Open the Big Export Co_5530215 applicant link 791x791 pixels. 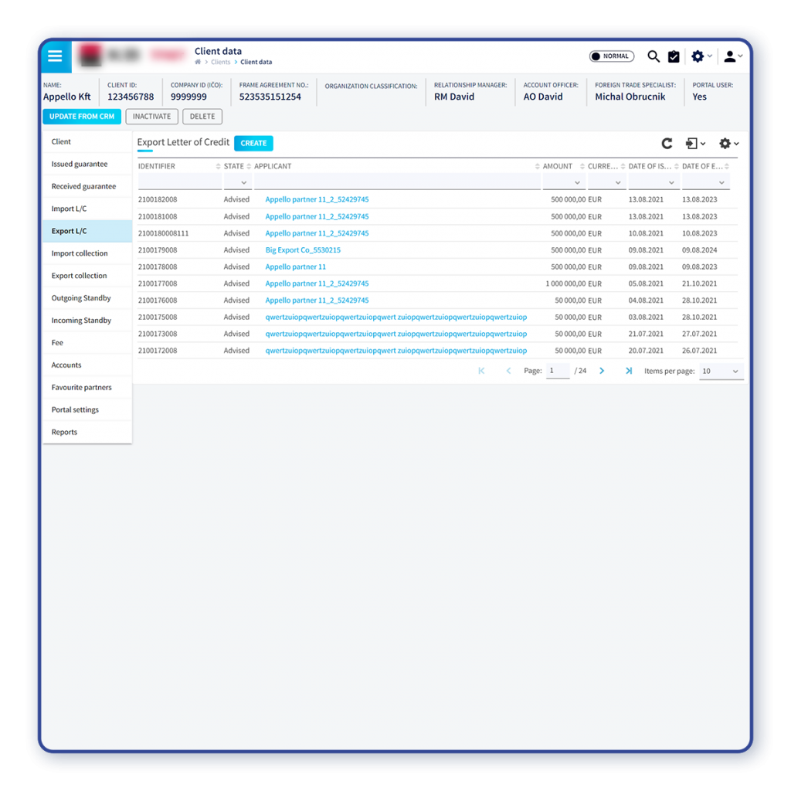point(303,250)
